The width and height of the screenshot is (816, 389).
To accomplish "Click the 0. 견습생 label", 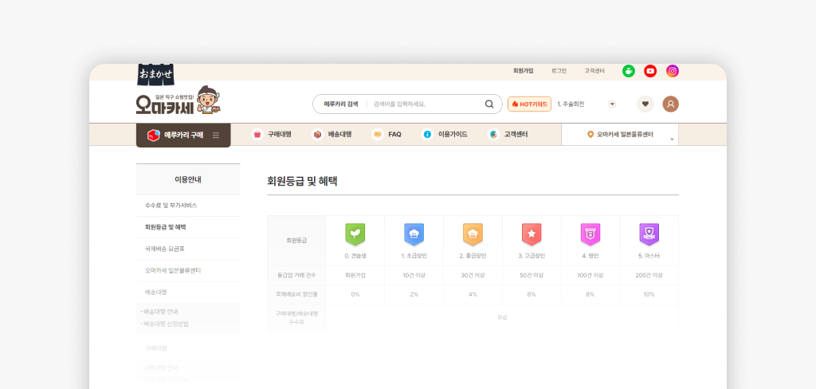I will click(355, 256).
